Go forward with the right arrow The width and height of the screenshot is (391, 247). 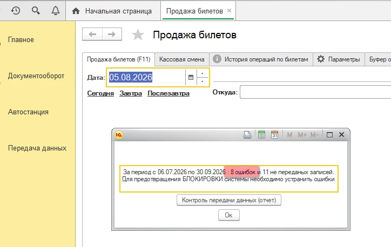[x=112, y=34]
